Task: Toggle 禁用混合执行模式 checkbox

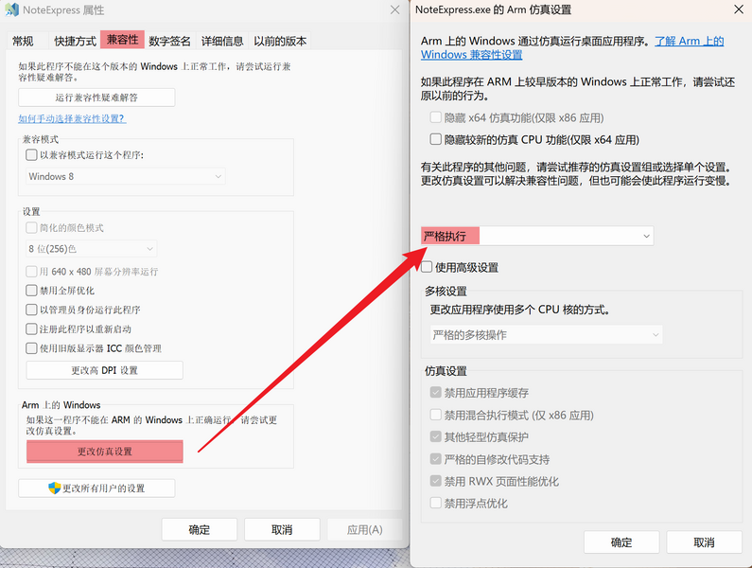Action: 435,415
